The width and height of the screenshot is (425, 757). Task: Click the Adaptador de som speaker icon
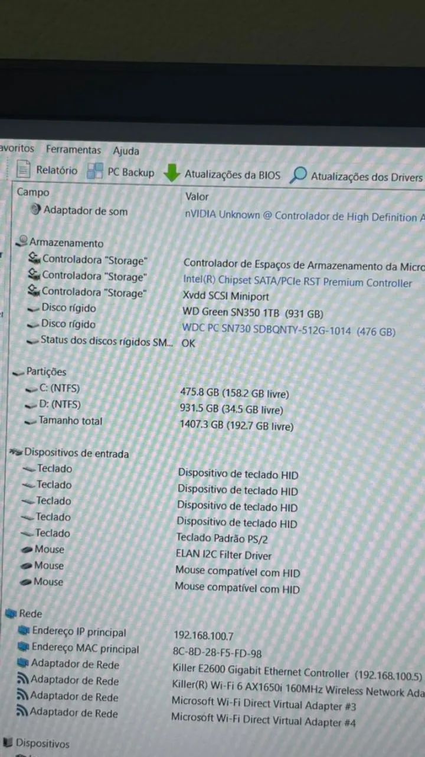point(35,210)
